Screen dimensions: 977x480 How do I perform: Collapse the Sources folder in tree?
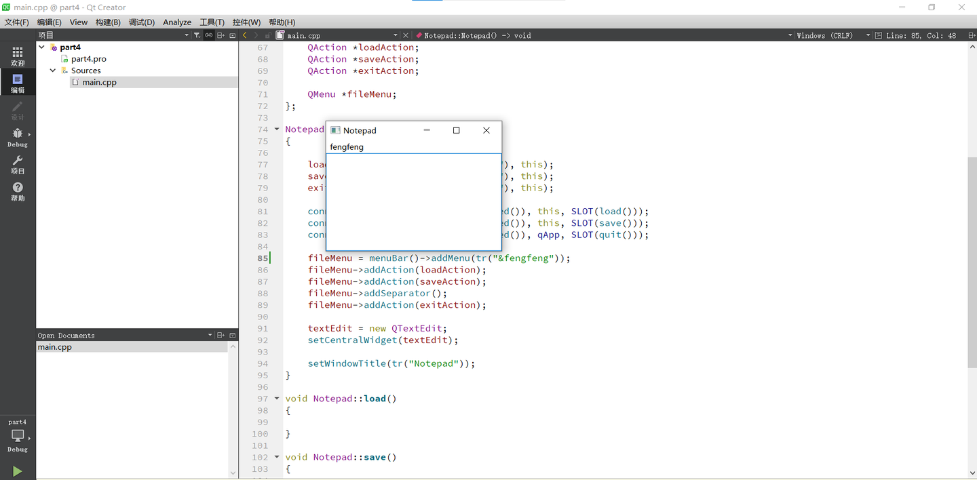pos(53,71)
